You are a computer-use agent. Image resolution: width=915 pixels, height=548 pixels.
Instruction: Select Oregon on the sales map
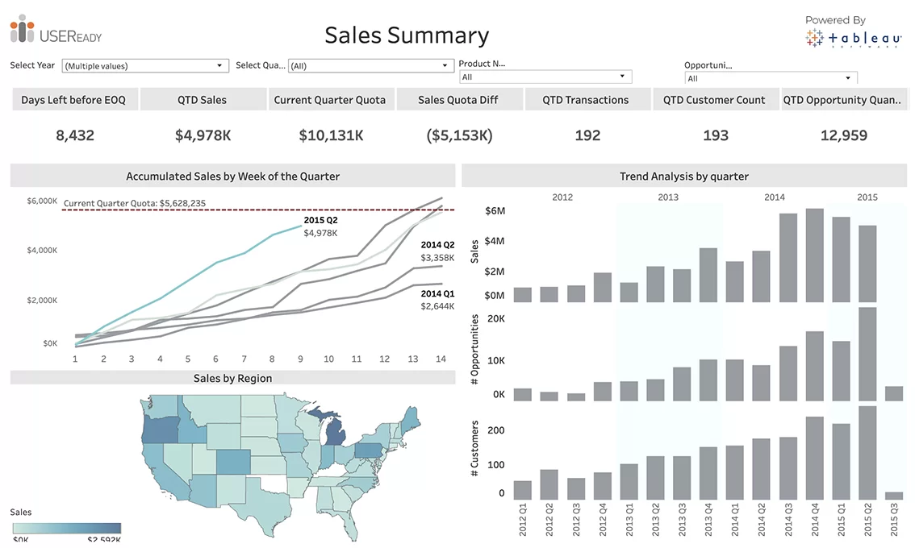(161, 430)
